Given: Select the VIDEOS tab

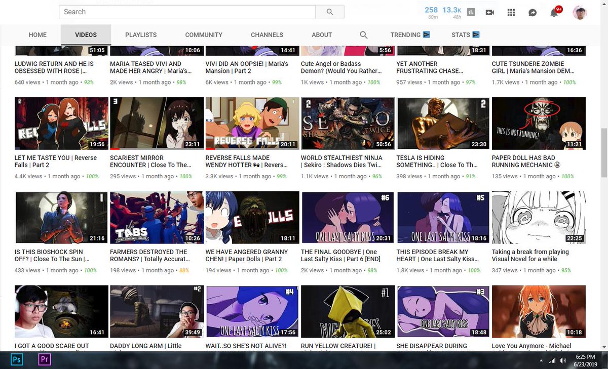Looking at the screenshot, I should (x=86, y=35).
